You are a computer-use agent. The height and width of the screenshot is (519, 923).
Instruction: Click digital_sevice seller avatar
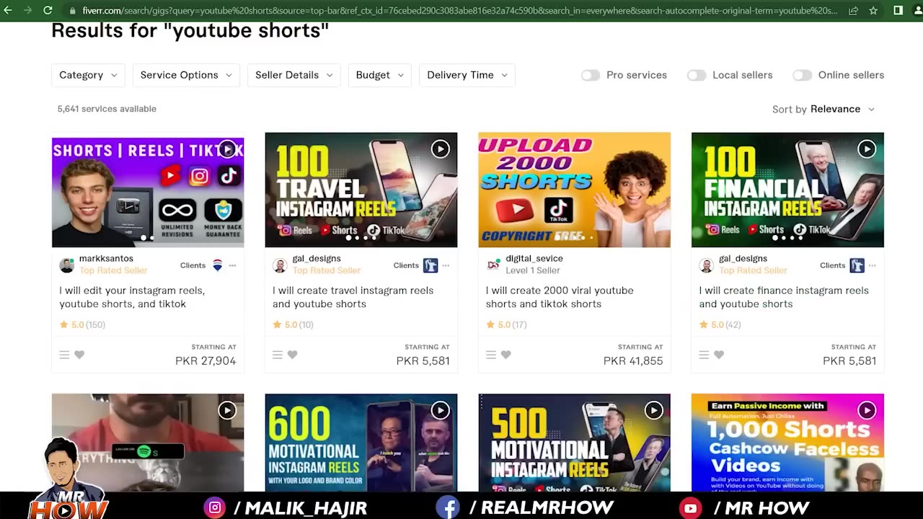click(493, 265)
